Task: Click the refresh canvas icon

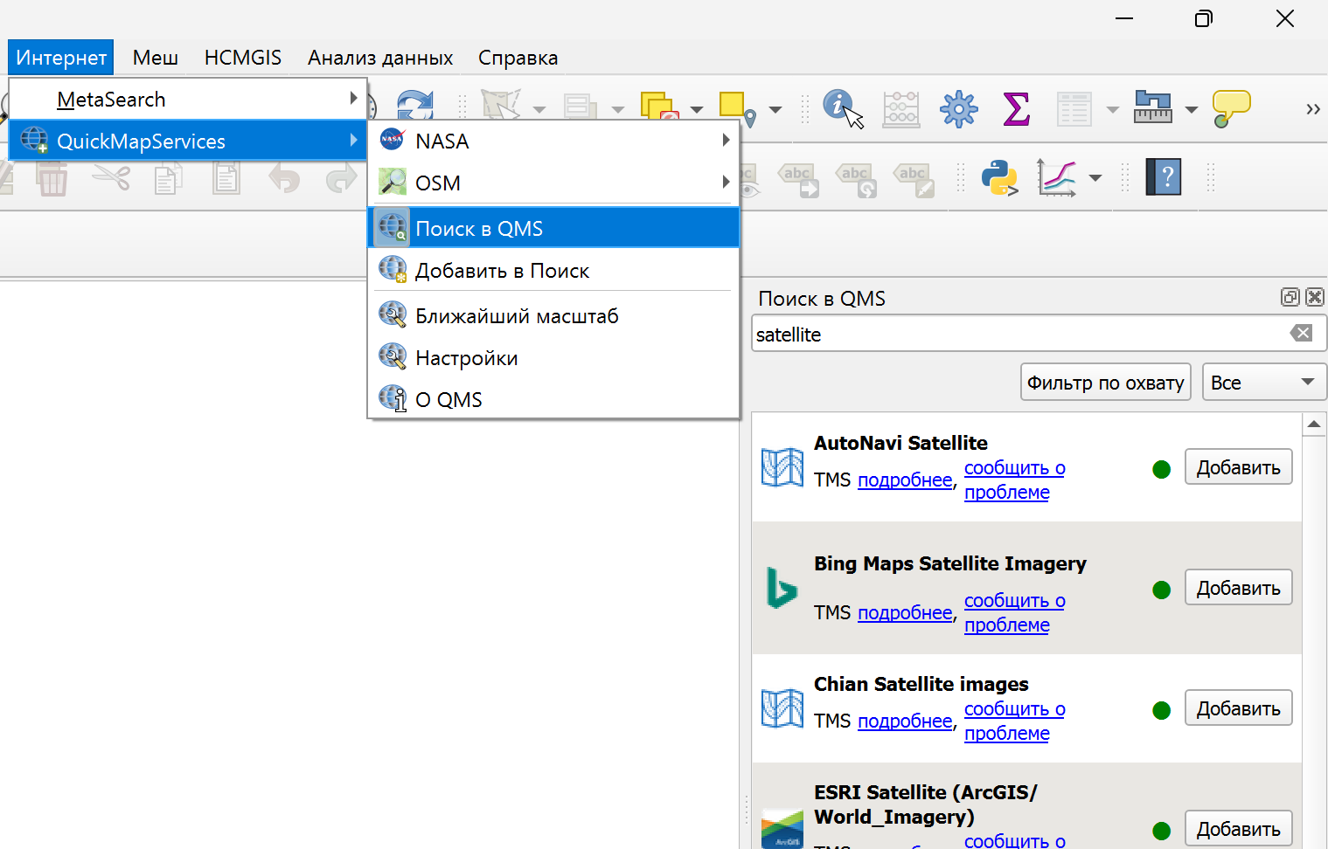Action: [x=414, y=105]
